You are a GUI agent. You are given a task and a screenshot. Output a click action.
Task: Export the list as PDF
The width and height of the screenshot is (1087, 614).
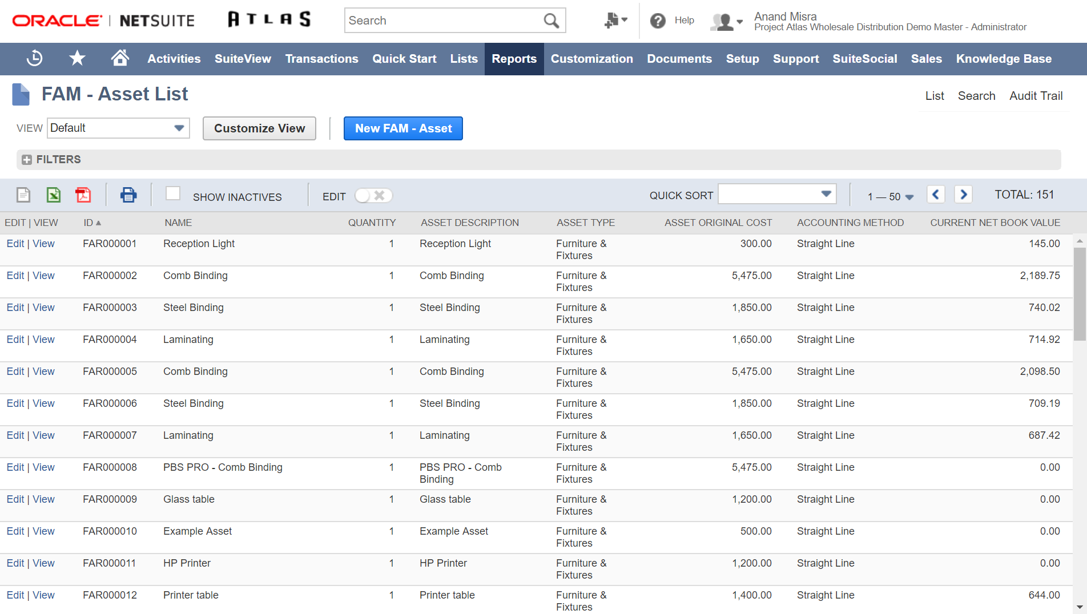[83, 195]
